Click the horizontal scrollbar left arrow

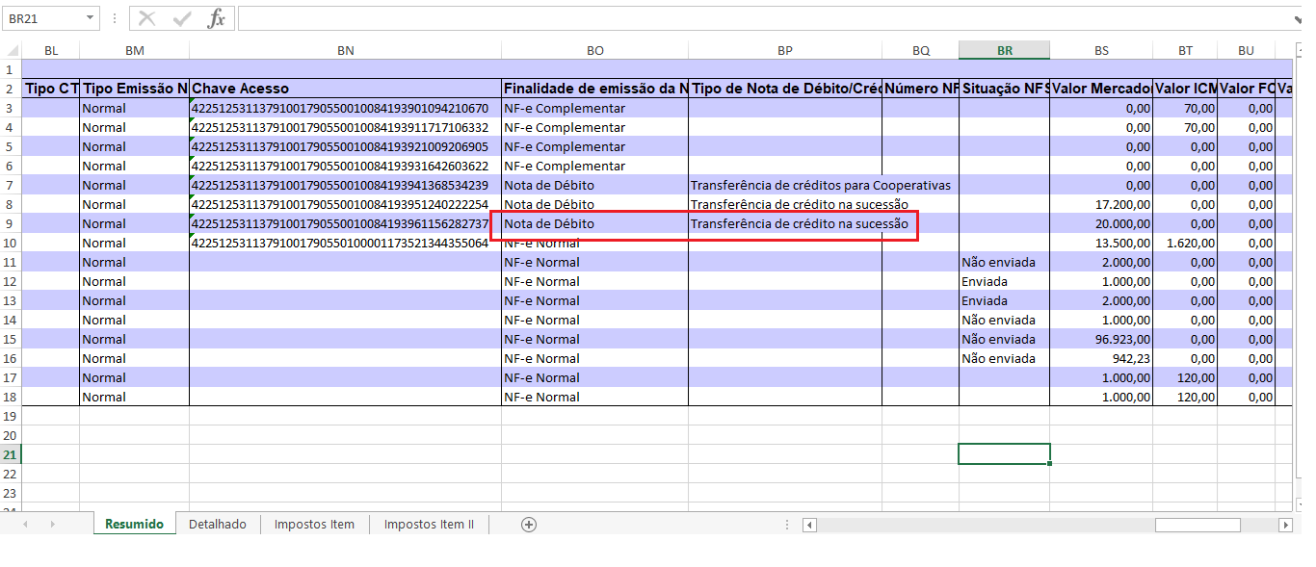coord(809,525)
